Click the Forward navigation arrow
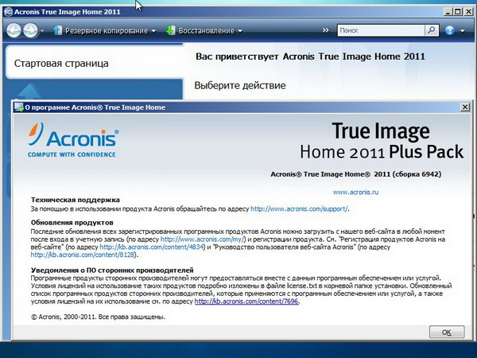 [31, 30]
